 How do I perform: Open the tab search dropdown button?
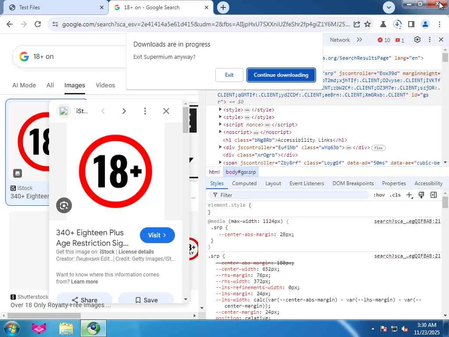(x=388, y=7)
